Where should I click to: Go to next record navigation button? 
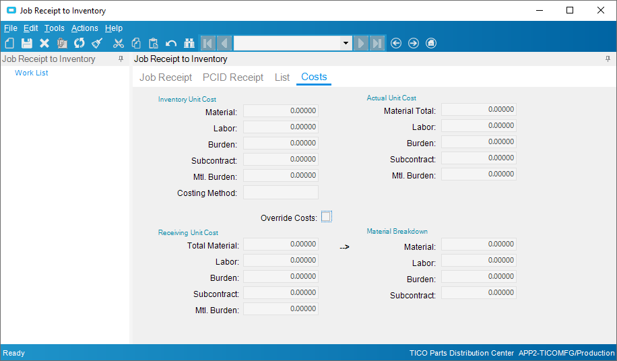point(361,43)
